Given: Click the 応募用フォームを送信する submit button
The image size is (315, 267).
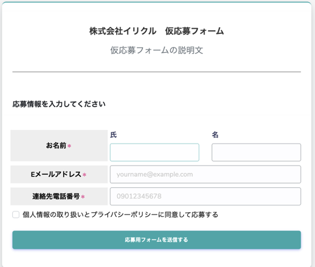Looking at the screenshot, I should pyautogui.click(x=157, y=240).
